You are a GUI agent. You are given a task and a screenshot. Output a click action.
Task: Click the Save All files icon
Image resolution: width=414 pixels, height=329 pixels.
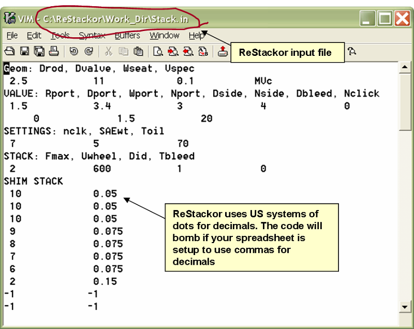tap(39, 51)
